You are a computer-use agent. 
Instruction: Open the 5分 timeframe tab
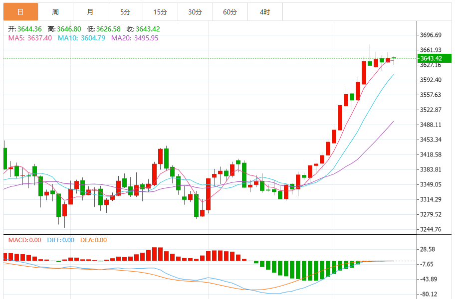(125, 12)
